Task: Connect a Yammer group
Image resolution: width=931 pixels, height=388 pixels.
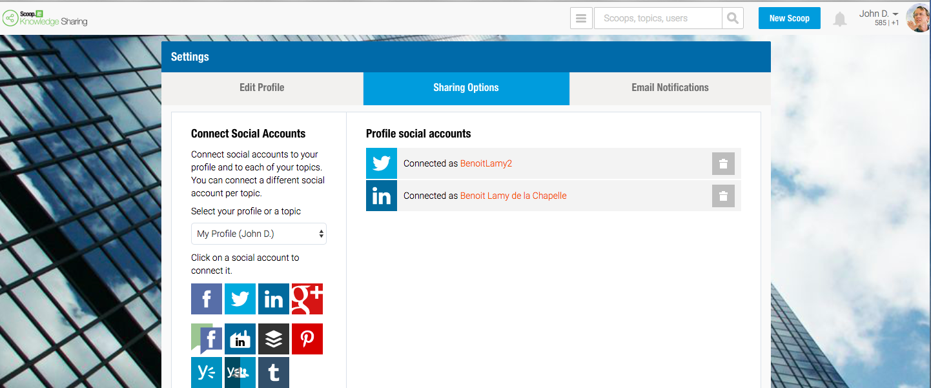Action: pos(240,373)
